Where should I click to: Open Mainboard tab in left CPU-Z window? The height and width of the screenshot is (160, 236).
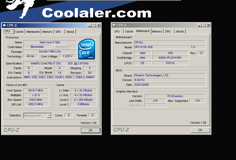click(33, 32)
